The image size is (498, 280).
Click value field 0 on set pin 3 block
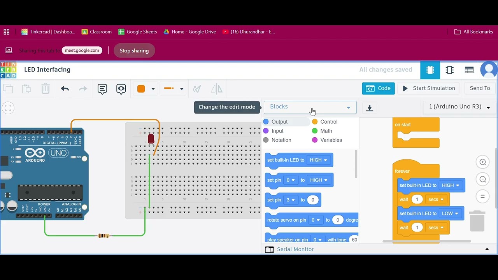tap(313, 200)
